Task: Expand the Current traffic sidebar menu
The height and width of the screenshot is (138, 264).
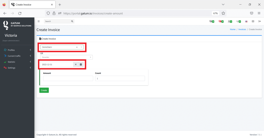Action: (17, 56)
